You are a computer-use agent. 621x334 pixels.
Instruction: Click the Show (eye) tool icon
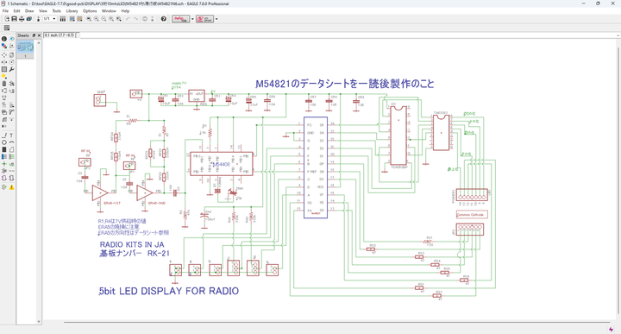(11, 39)
